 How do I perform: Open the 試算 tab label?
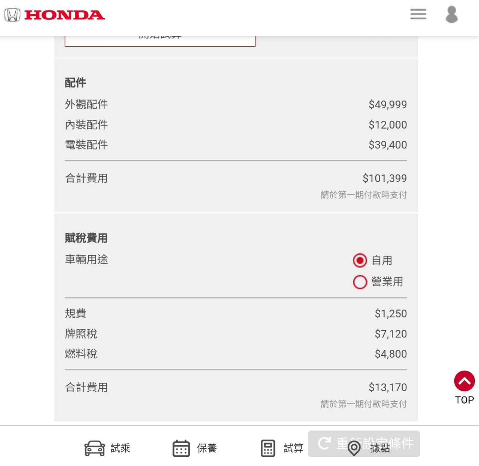tap(293, 448)
